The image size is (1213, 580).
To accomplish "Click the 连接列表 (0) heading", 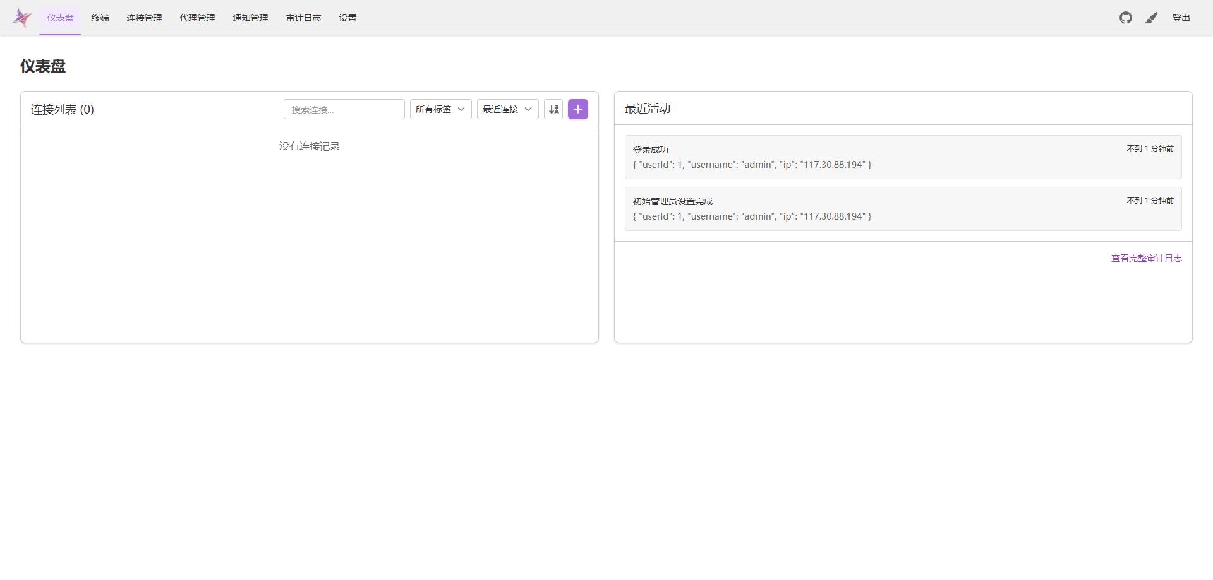I will tap(63, 109).
